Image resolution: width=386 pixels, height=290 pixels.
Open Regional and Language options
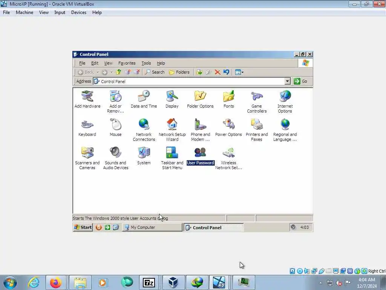coord(285,130)
